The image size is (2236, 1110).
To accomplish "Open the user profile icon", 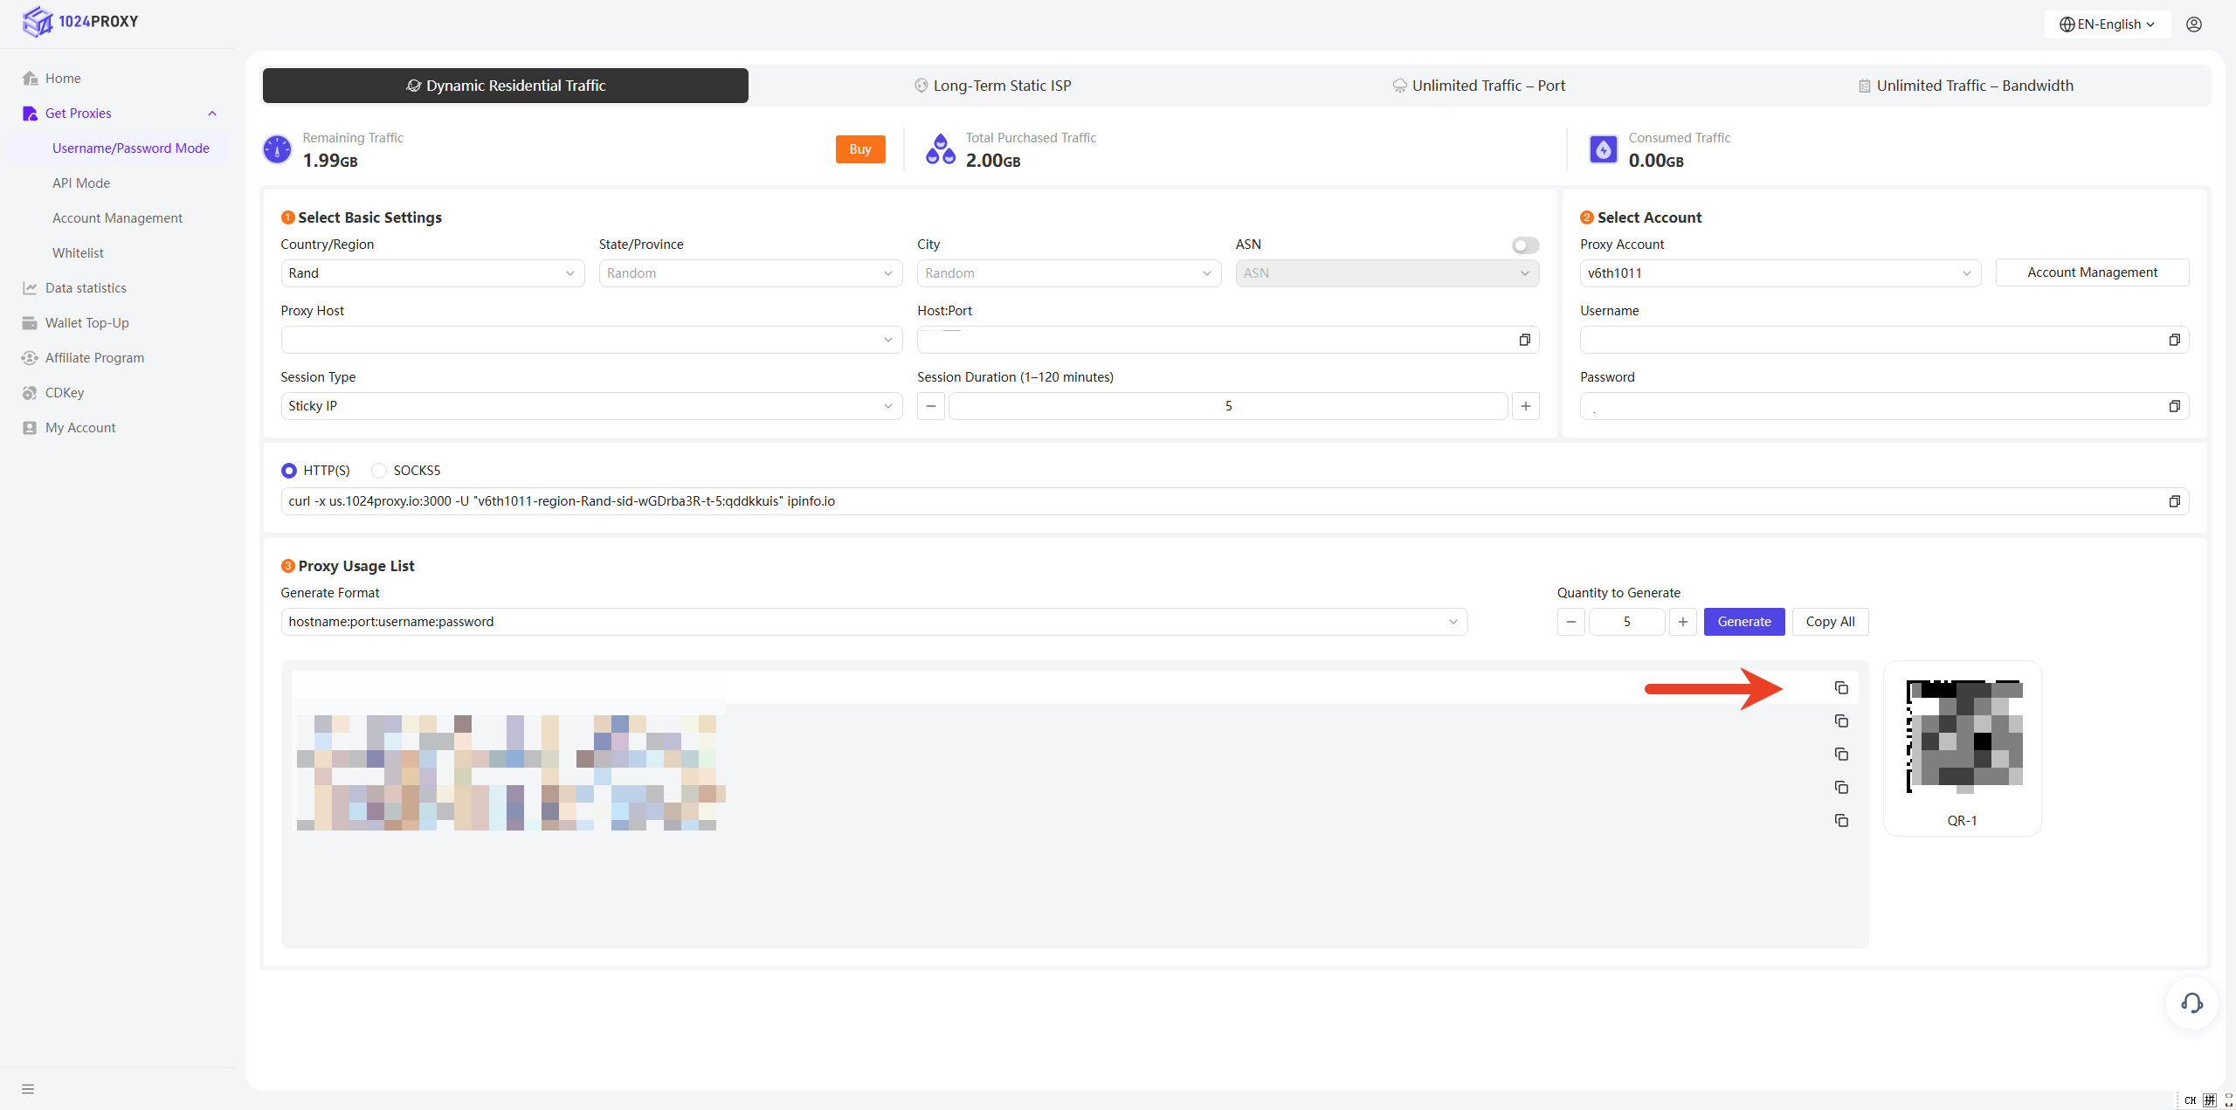I will click(2193, 24).
